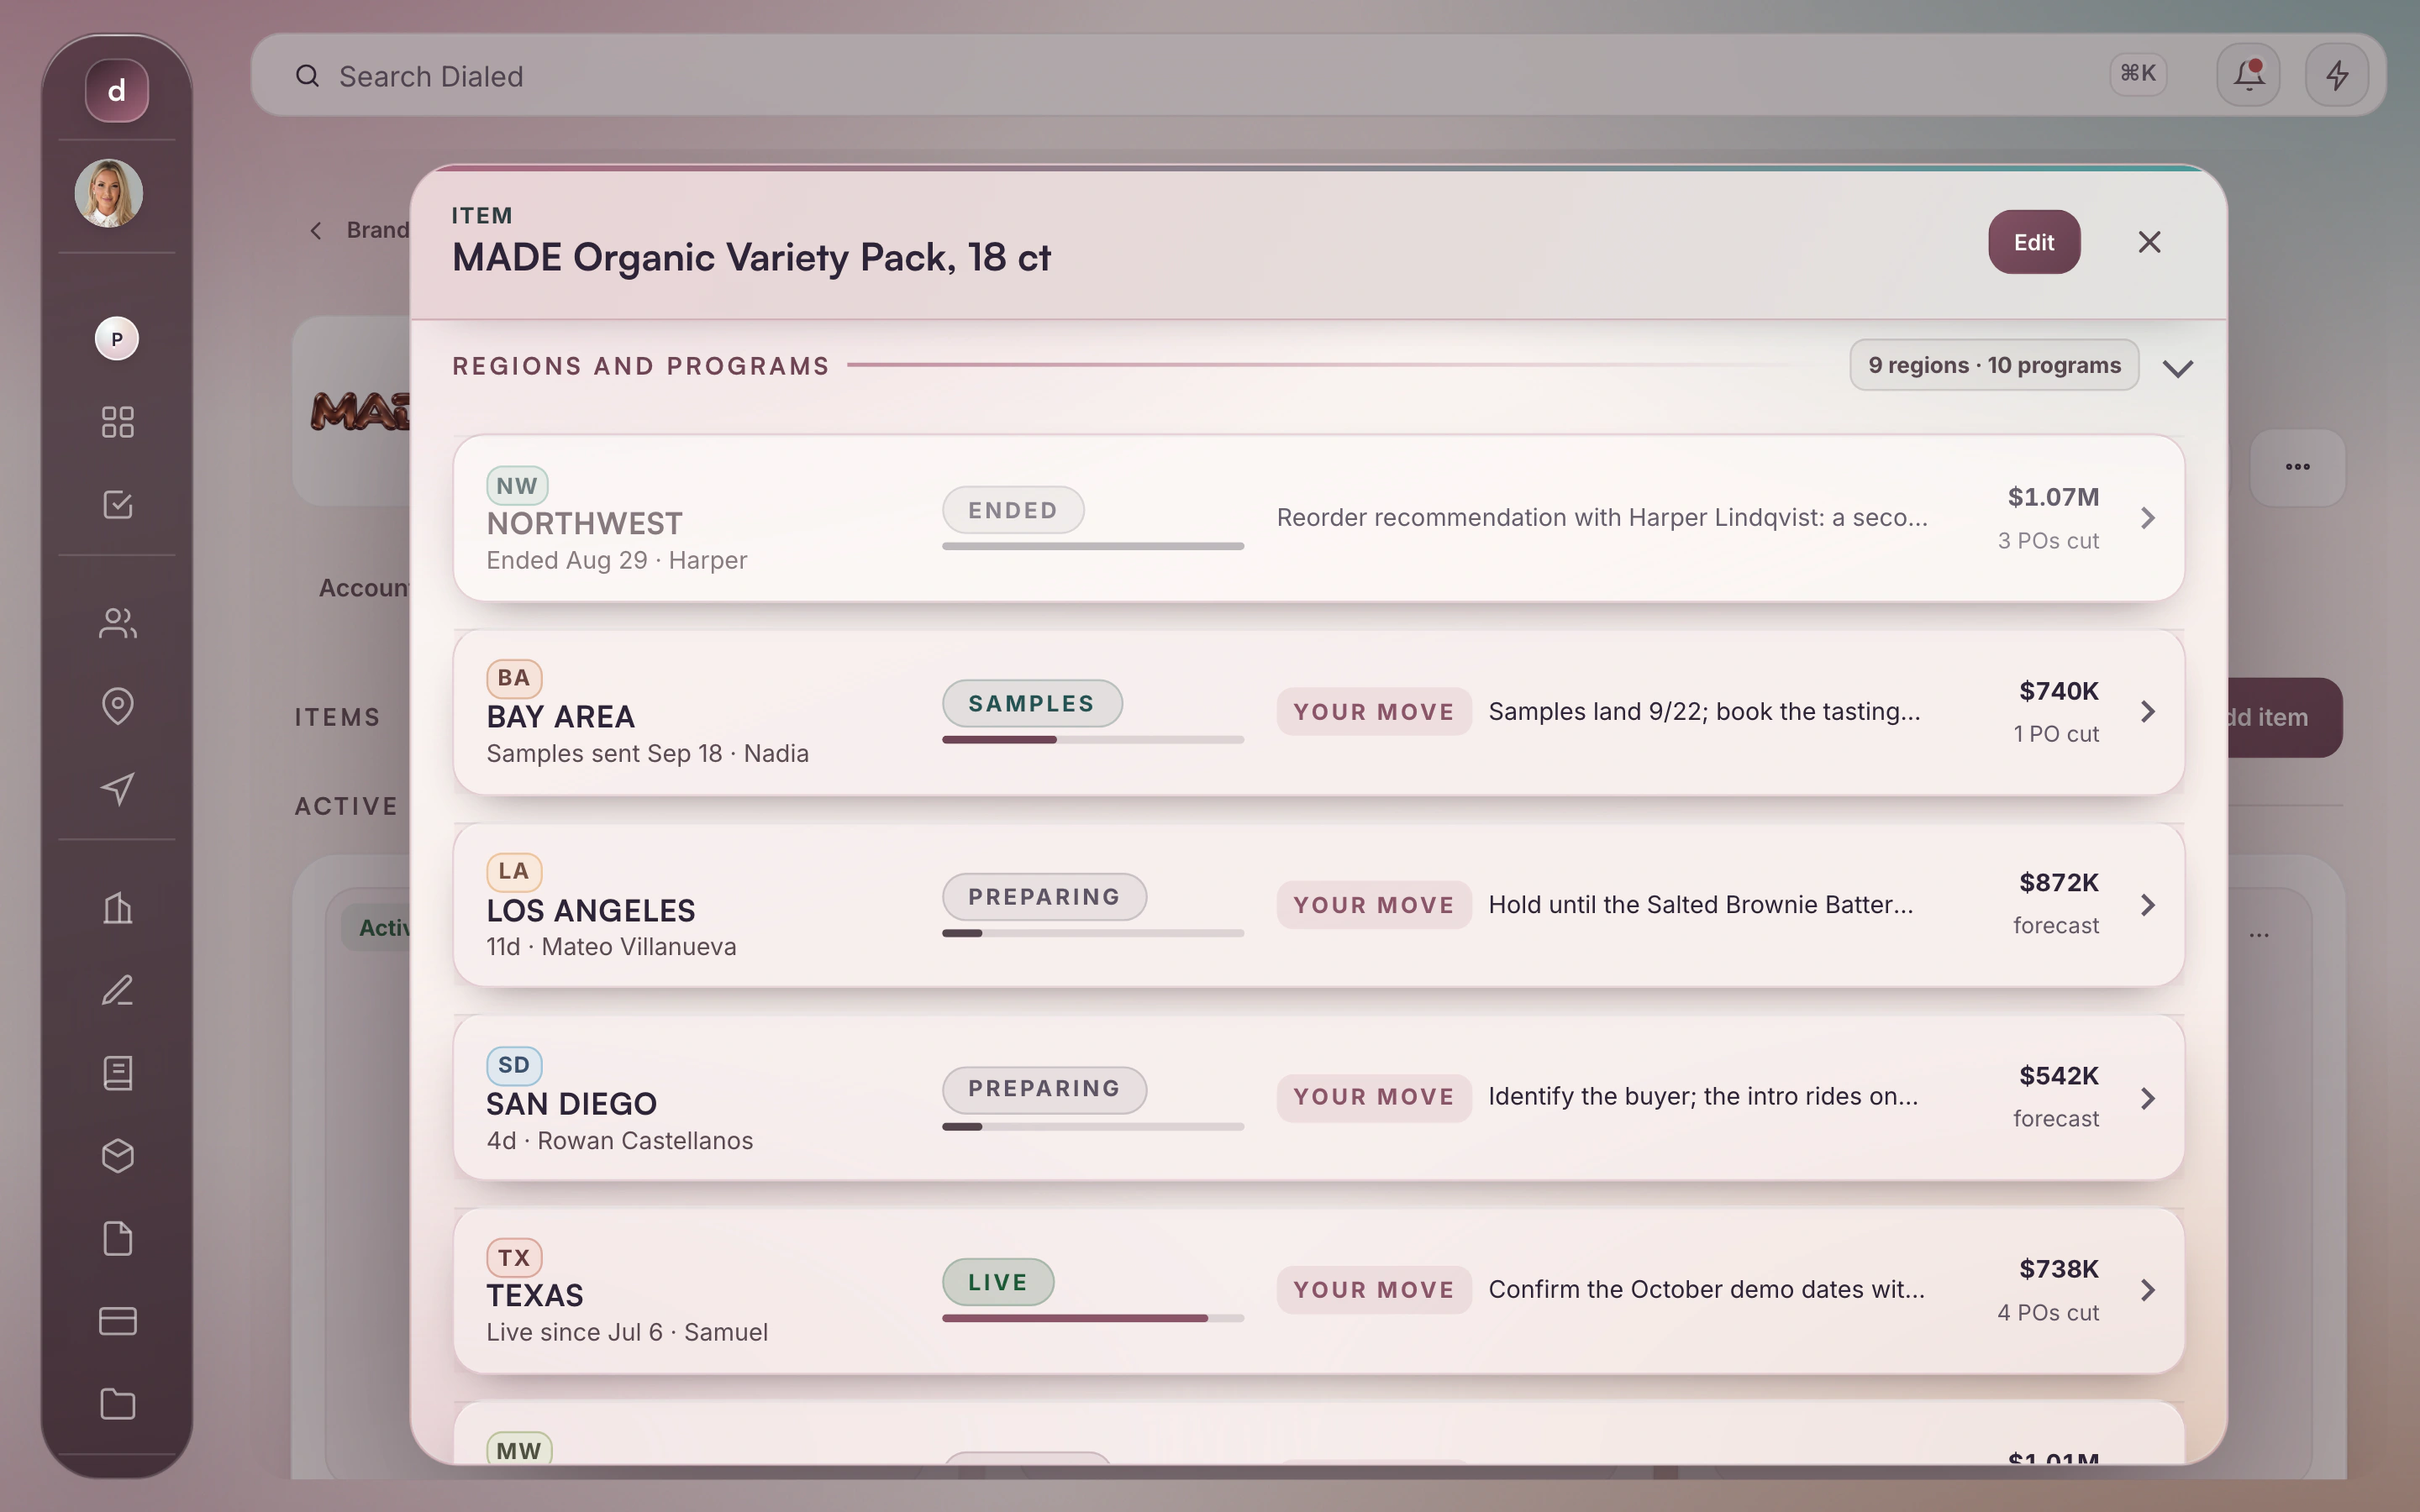Click the Bay Area progress bar
Image resolution: width=2420 pixels, height=1512 pixels.
point(1093,740)
